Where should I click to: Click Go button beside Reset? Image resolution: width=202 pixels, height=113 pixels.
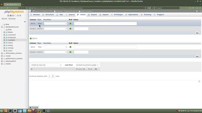[96, 69]
